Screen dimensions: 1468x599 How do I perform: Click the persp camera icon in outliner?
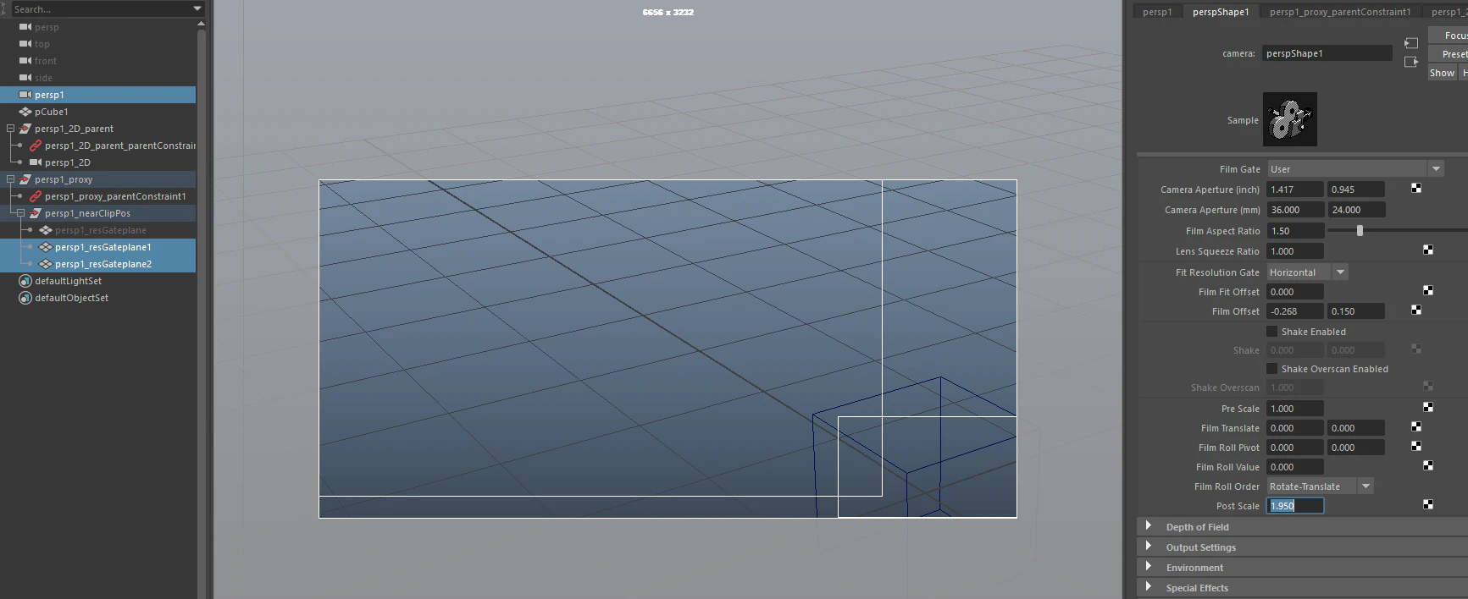click(x=25, y=27)
